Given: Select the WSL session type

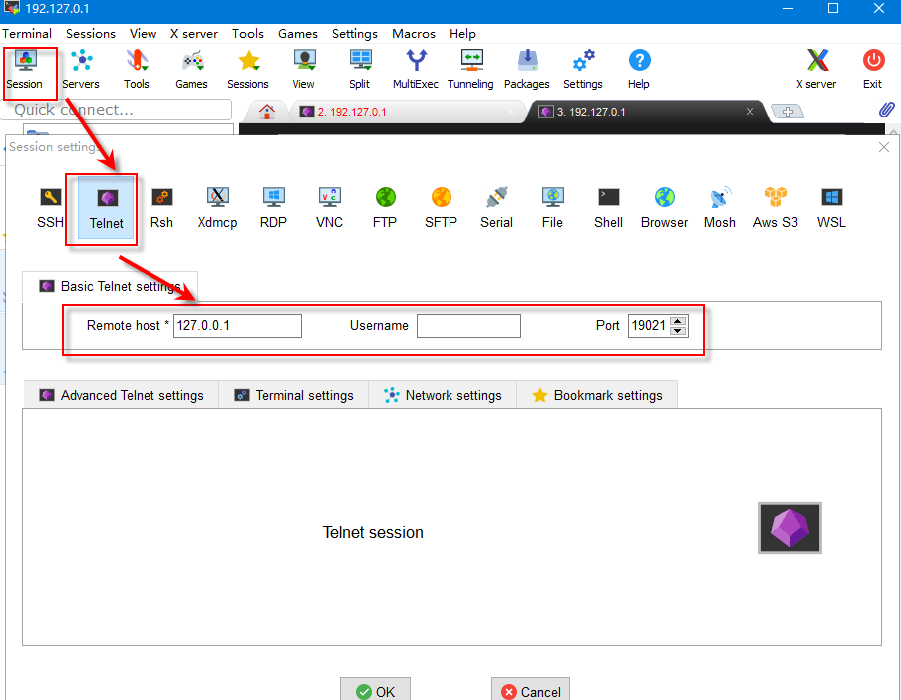Looking at the screenshot, I should click(x=831, y=208).
